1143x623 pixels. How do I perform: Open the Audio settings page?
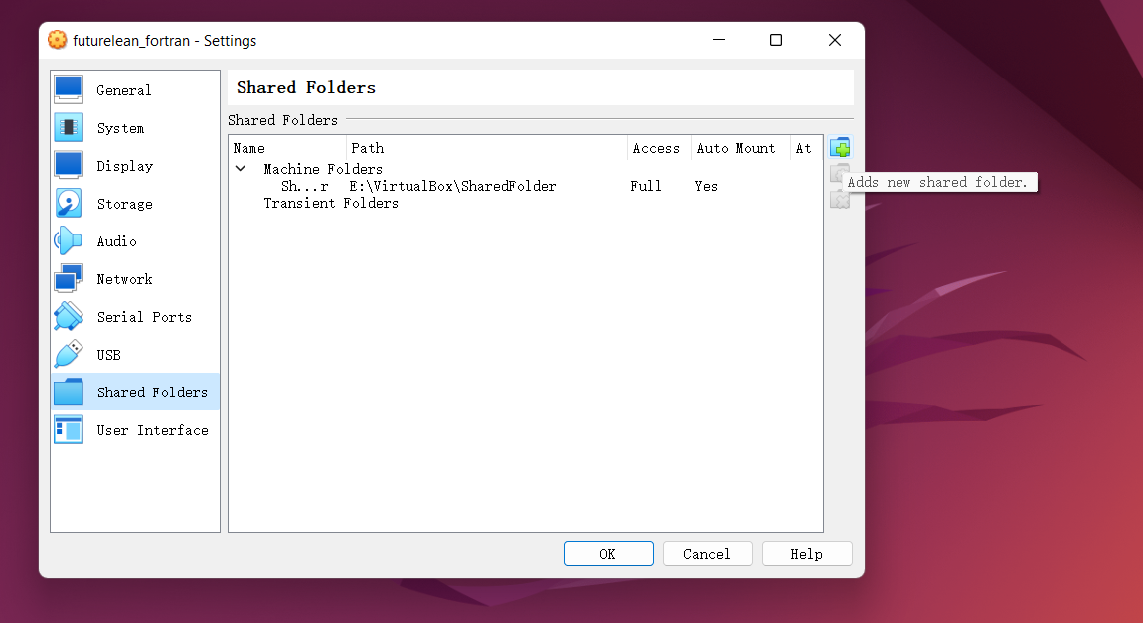click(116, 240)
